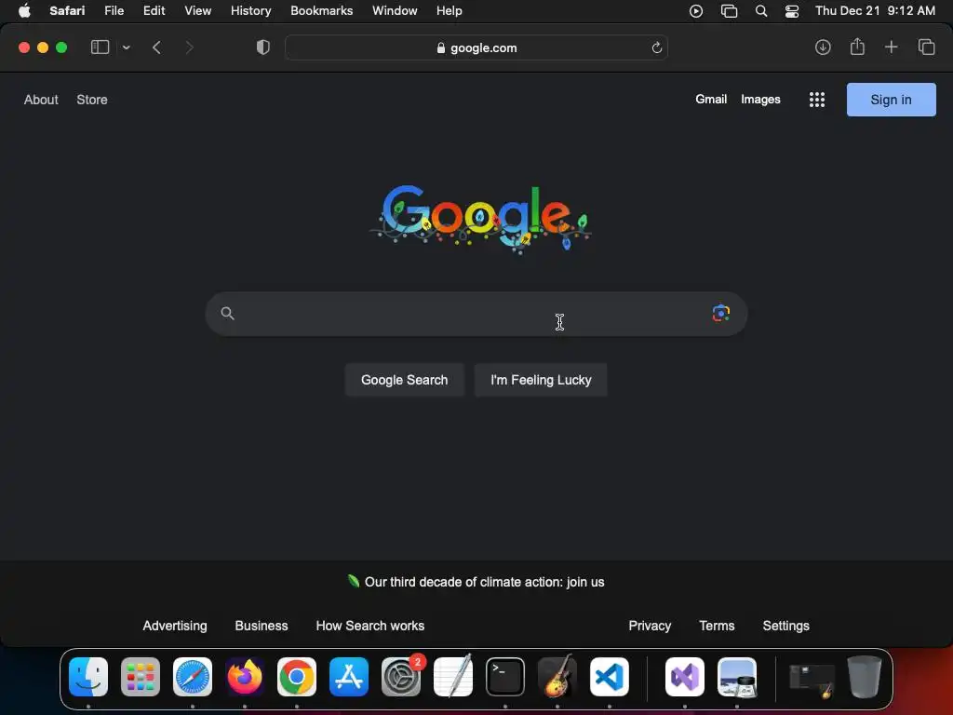The width and height of the screenshot is (953, 715).
Task: Open the Edit menu
Action: [154, 11]
